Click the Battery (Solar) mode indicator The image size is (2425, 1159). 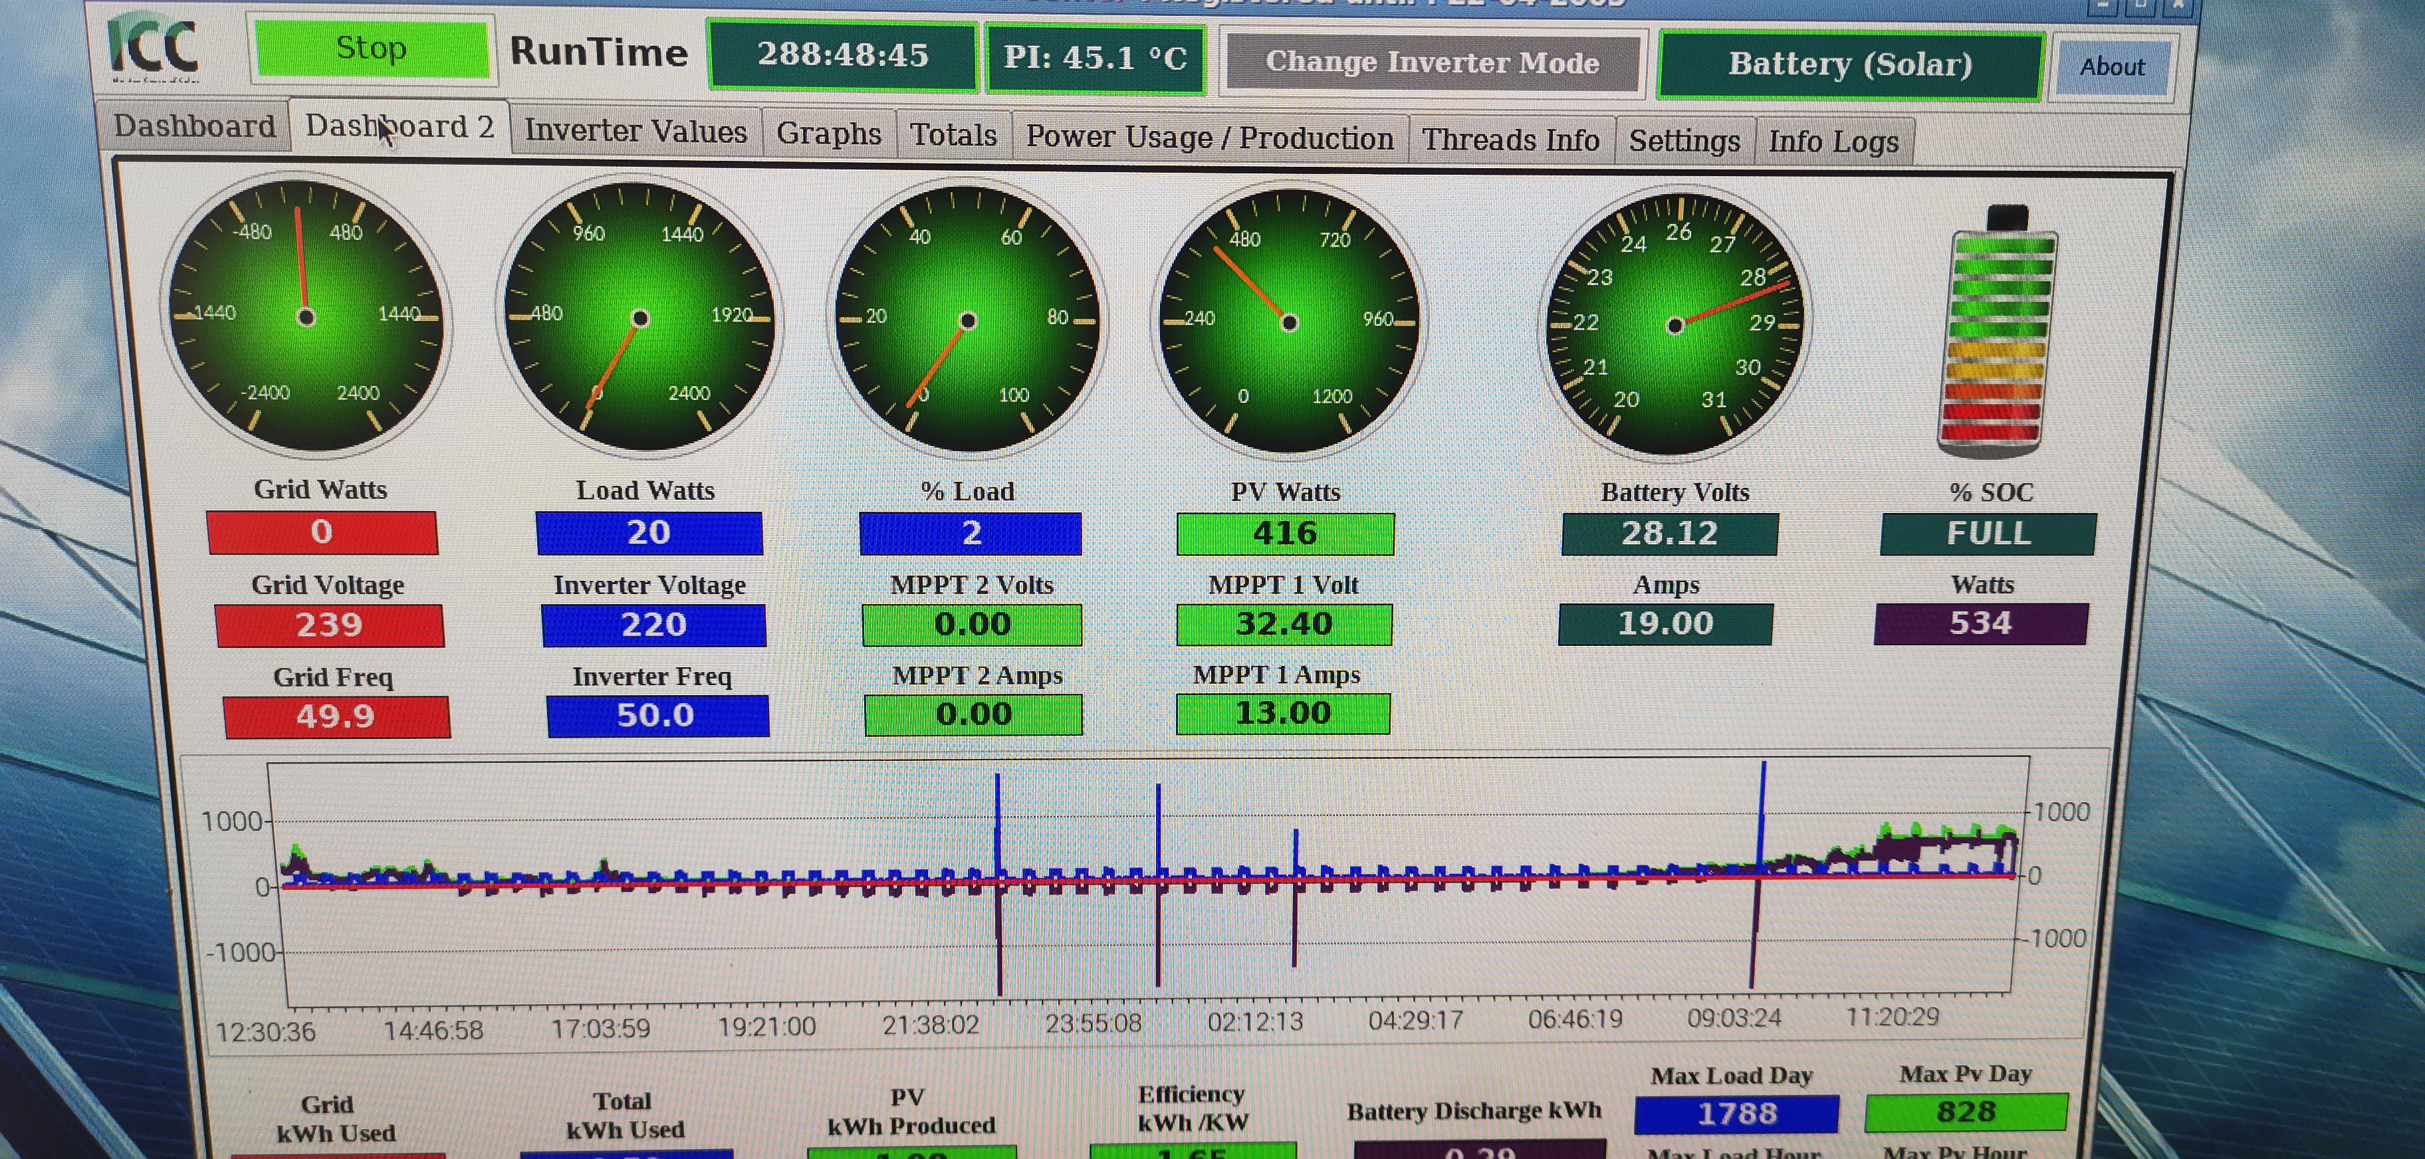1849,64
